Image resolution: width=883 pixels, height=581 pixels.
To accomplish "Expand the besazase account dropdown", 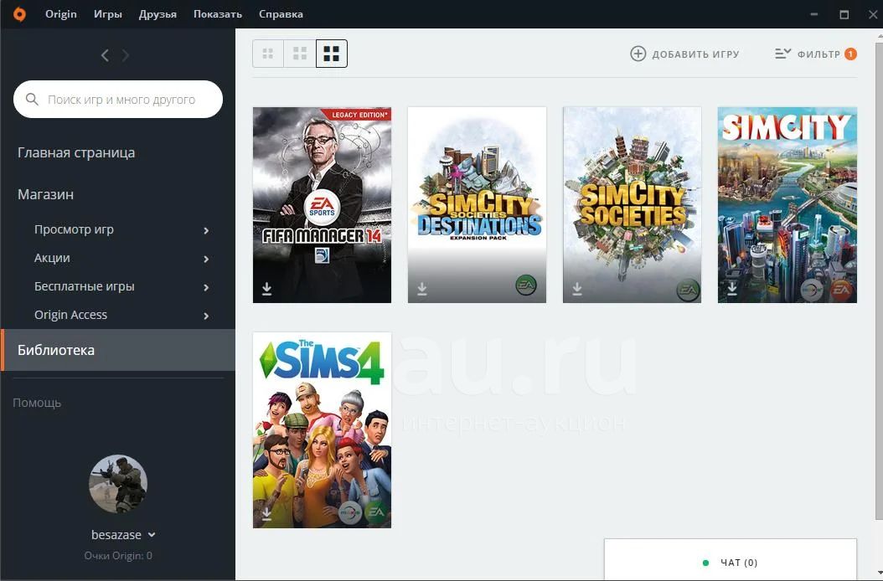I will [152, 535].
